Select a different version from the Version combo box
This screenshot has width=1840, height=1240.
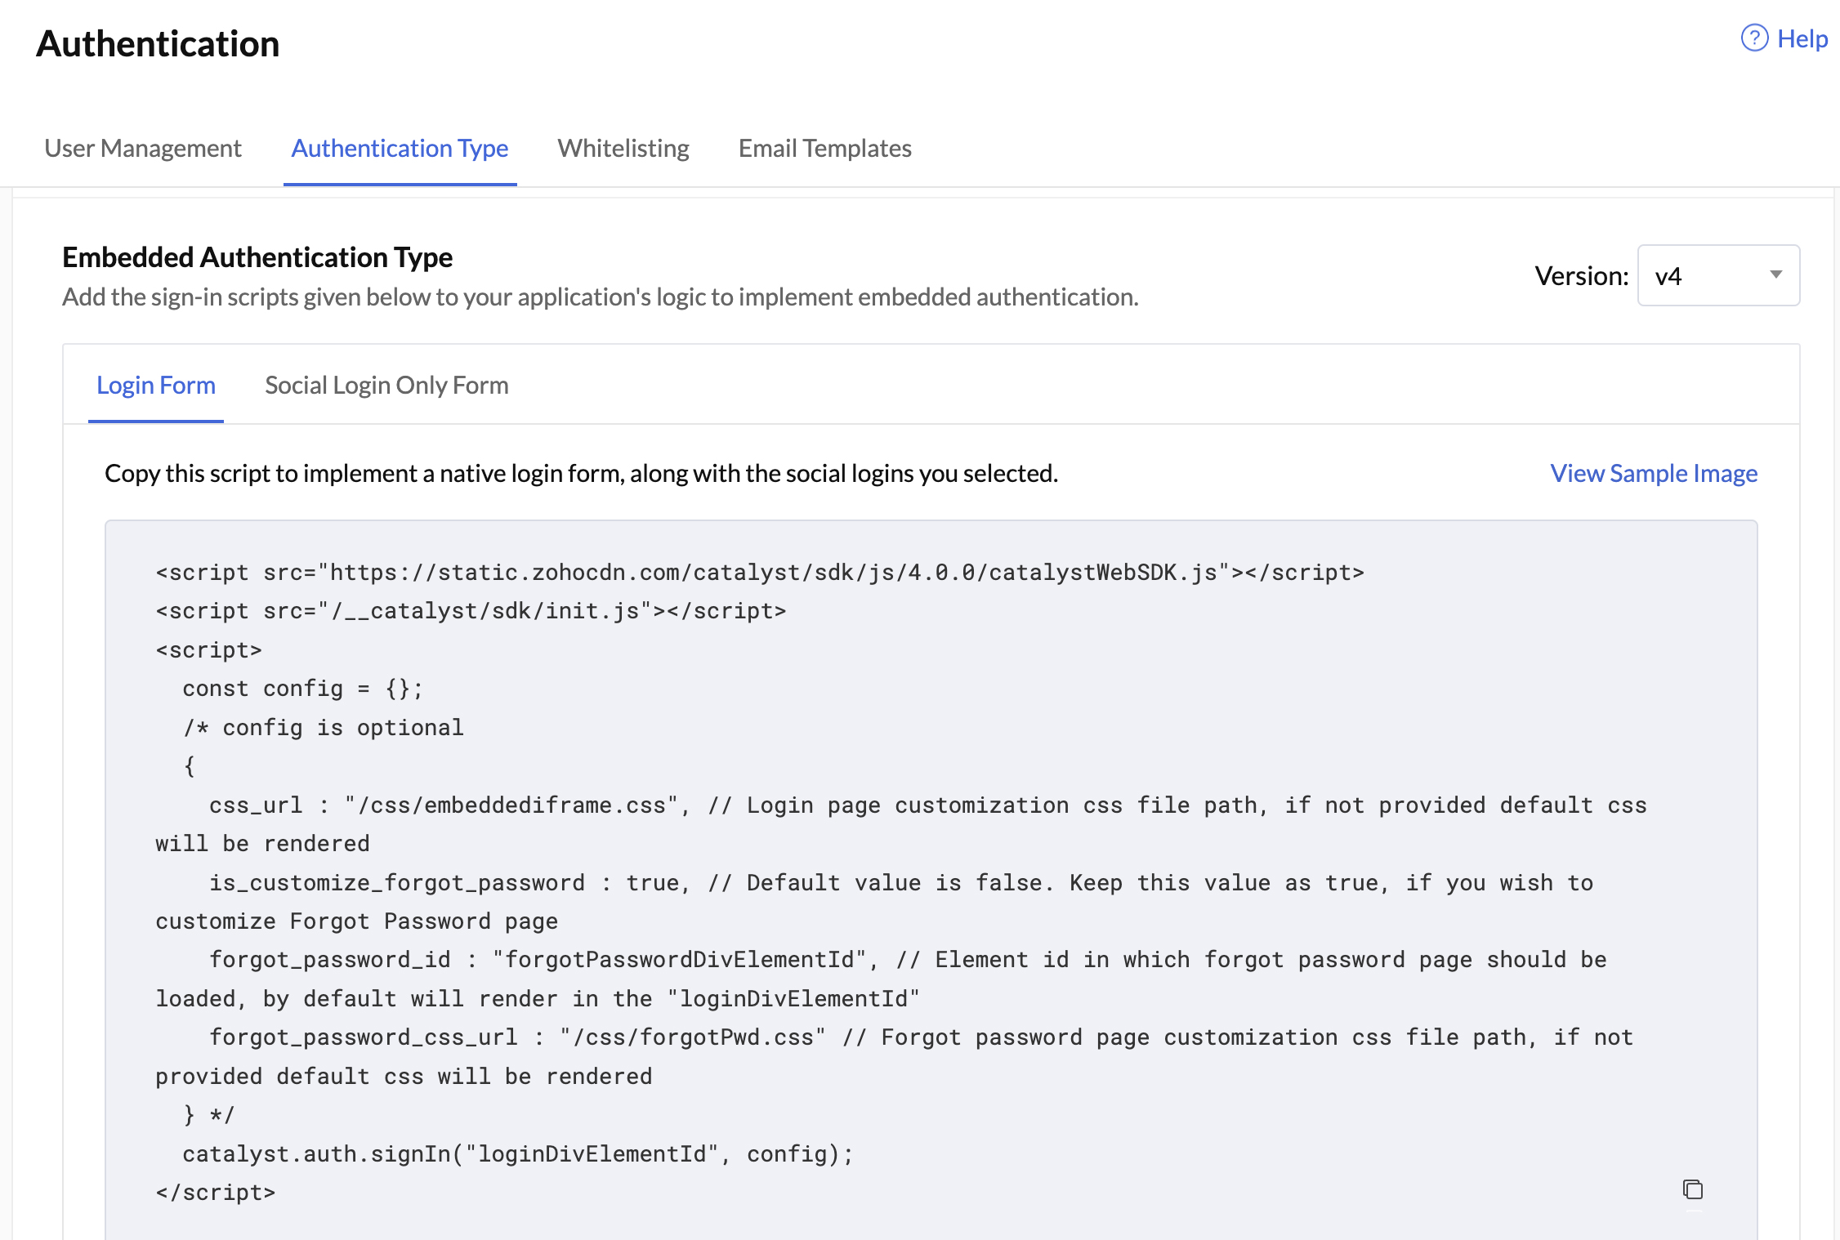pyautogui.click(x=1717, y=275)
